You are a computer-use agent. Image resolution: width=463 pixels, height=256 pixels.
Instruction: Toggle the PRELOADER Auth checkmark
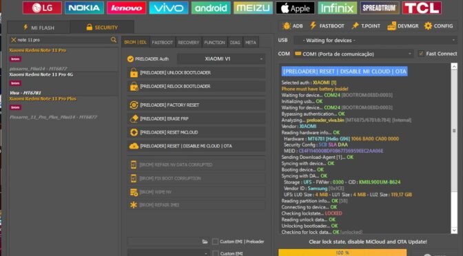[130, 59]
